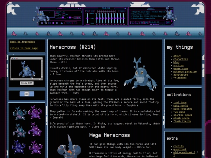Click the eject button in Winamp player
This screenshot has width=211, height=158.
[62, 23]
